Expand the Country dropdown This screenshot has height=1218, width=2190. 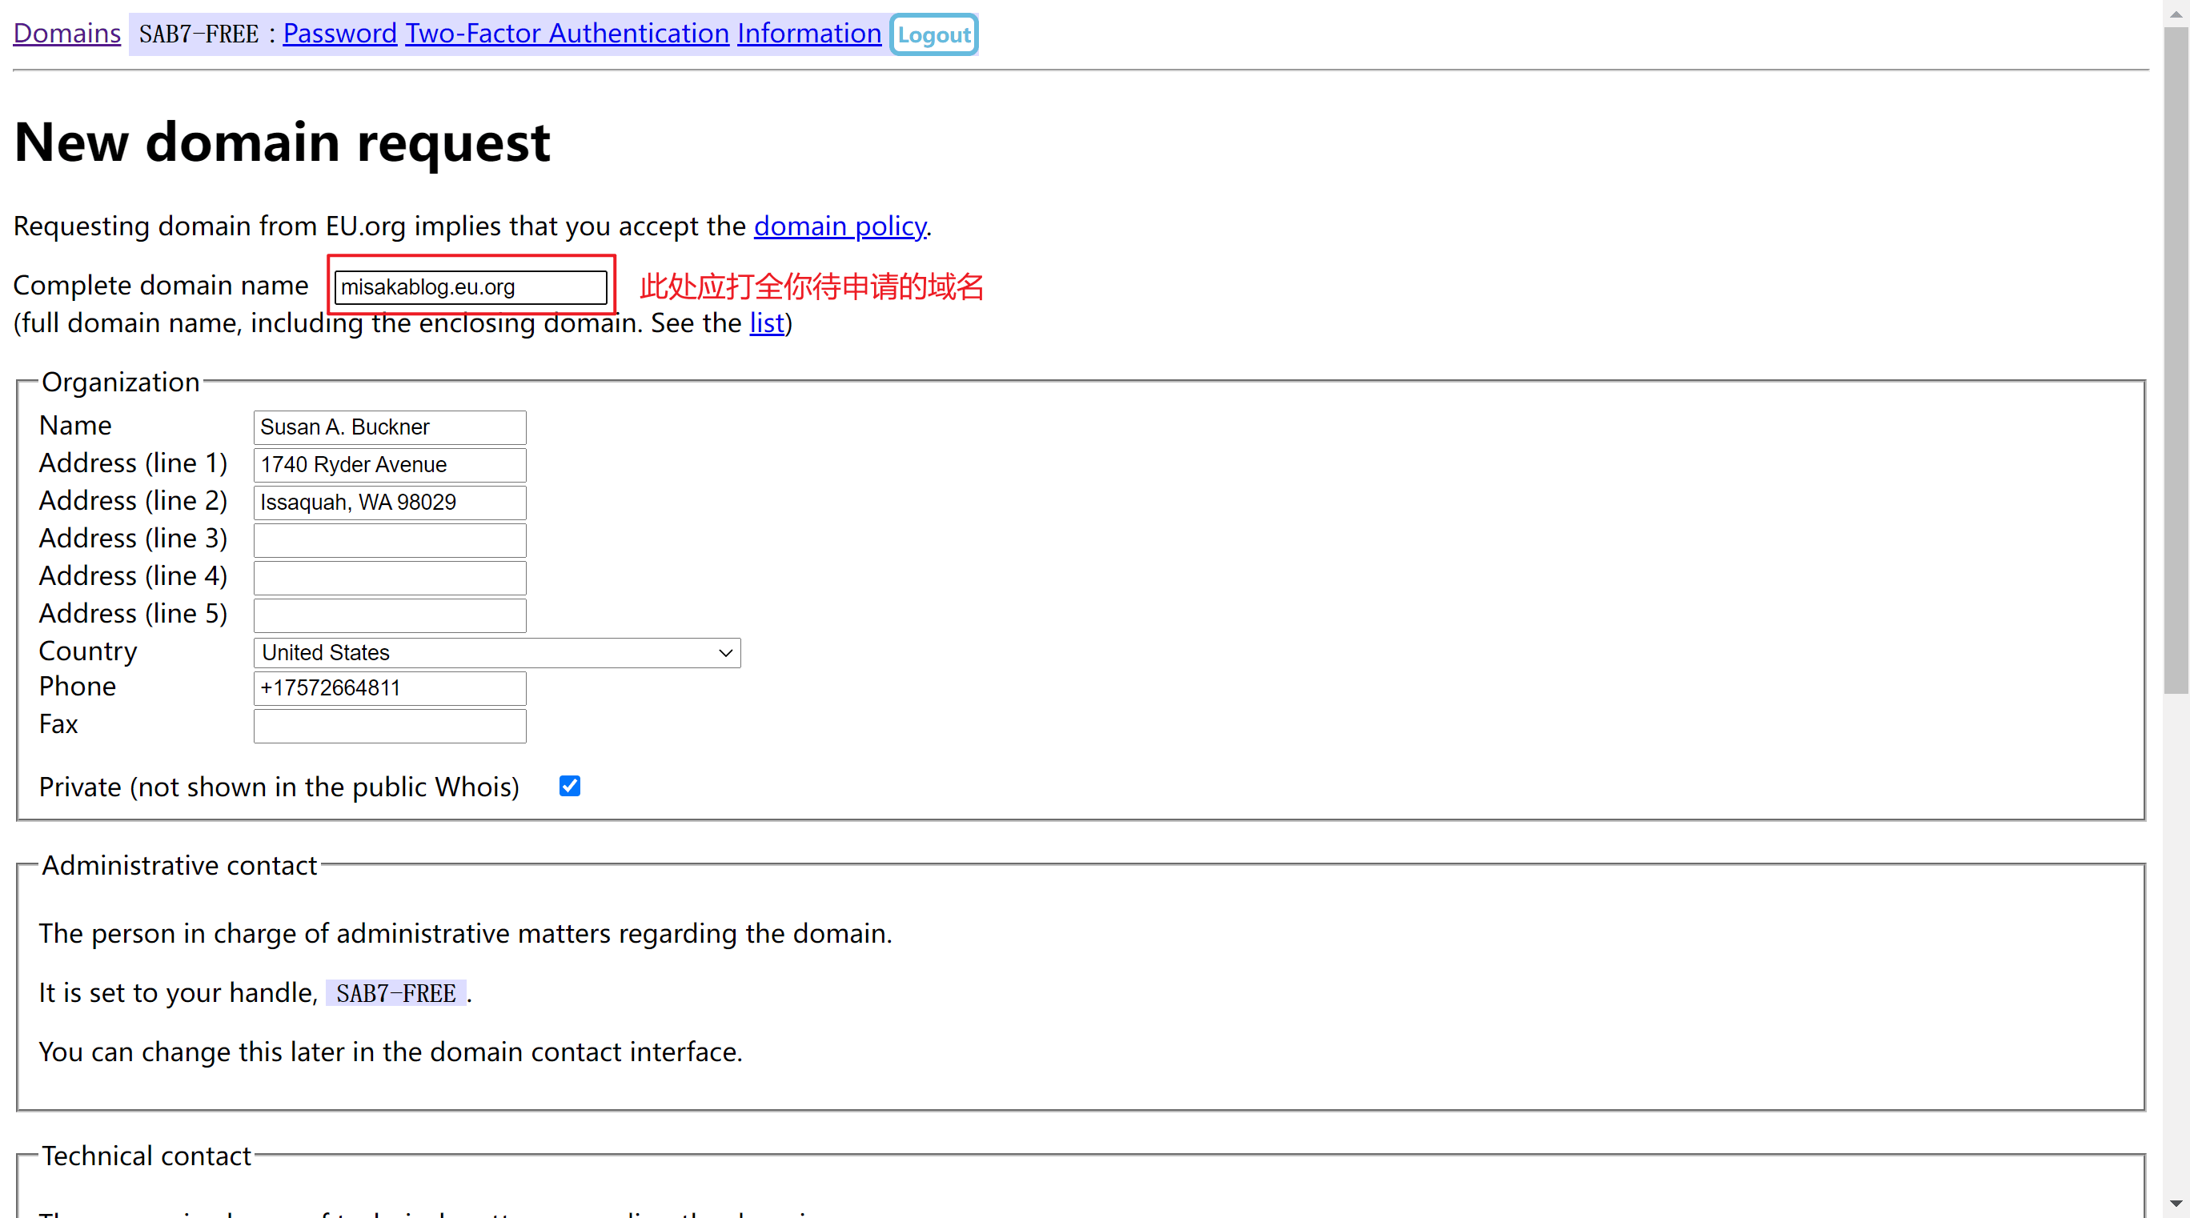pos(496,653)
